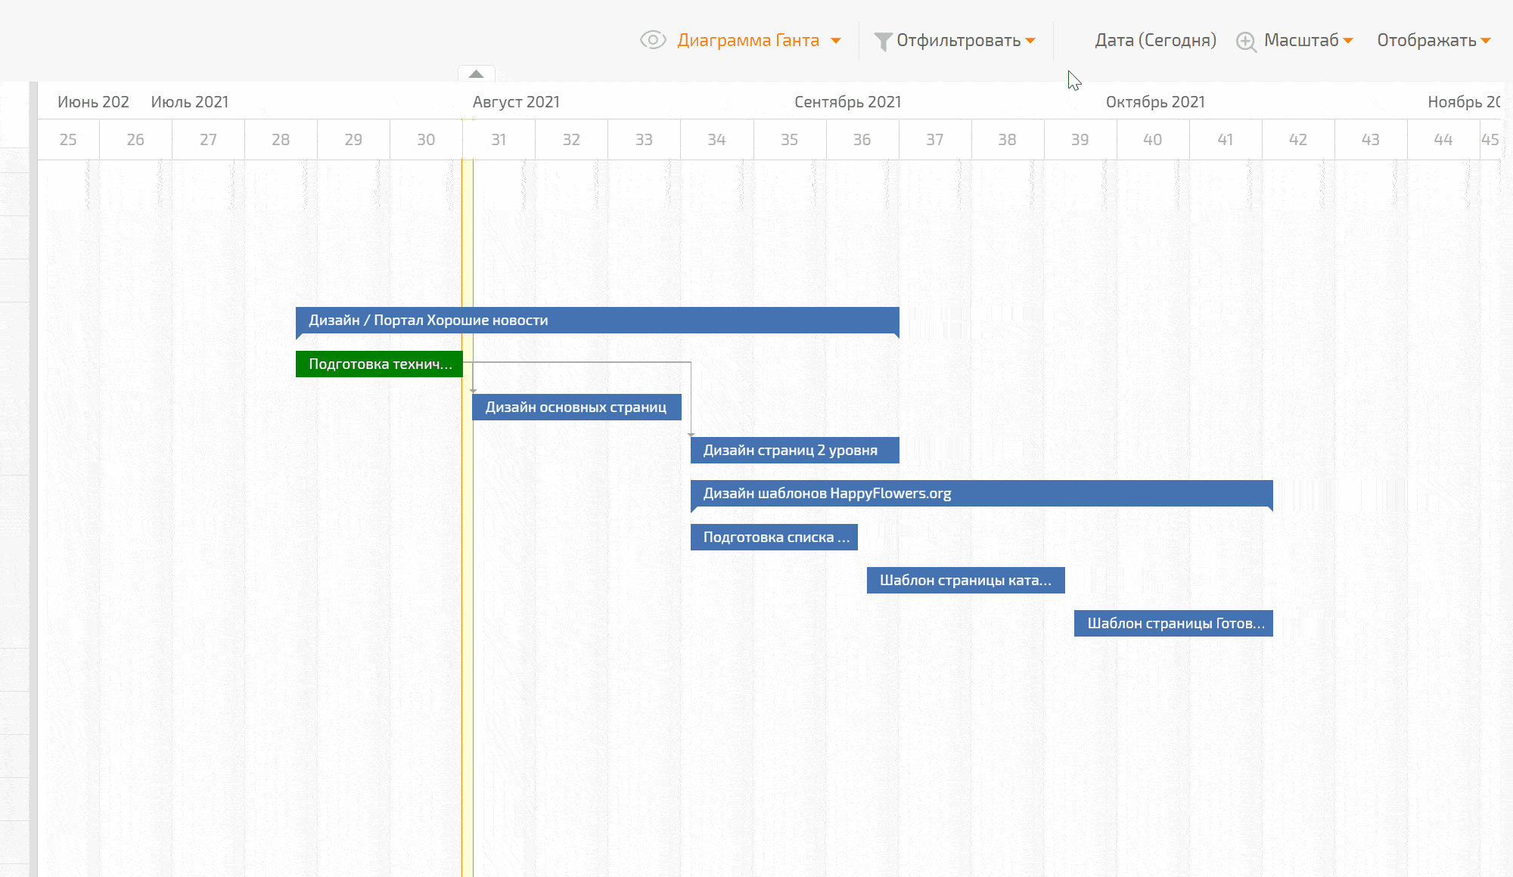Expand the Отфильтровать dropdown arrow

(x=1030, y=41)
